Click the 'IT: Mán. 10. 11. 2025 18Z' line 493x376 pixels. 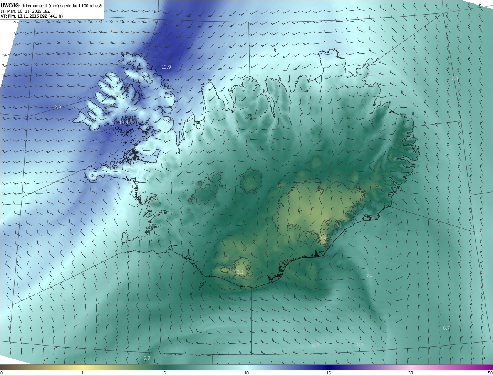(26, 11)
